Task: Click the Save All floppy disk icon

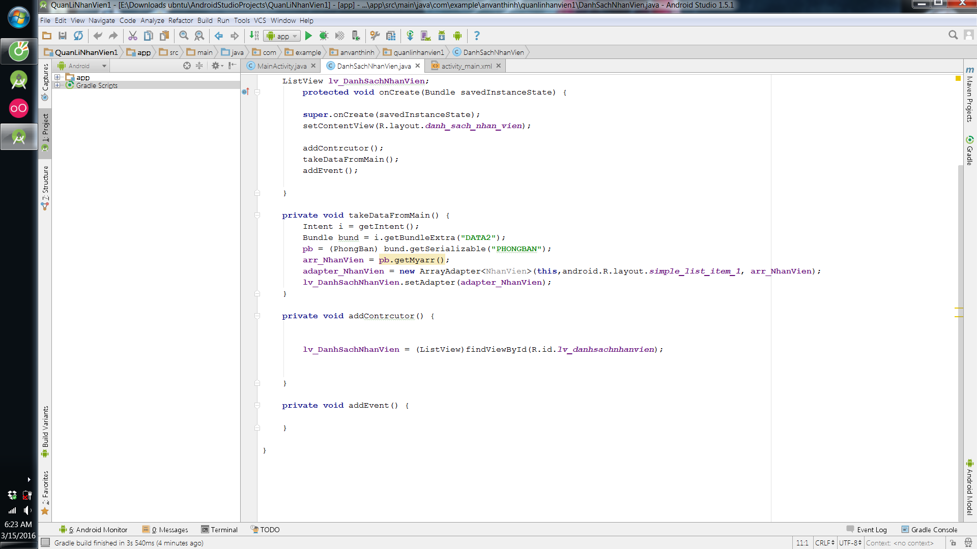Action: [63, 36]
